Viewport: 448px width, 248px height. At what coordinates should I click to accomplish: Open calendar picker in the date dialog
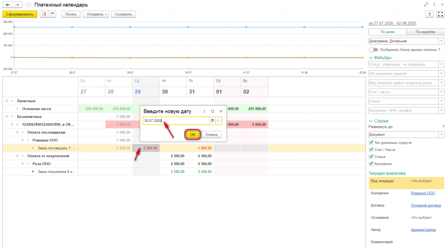(x=212, y=121)
